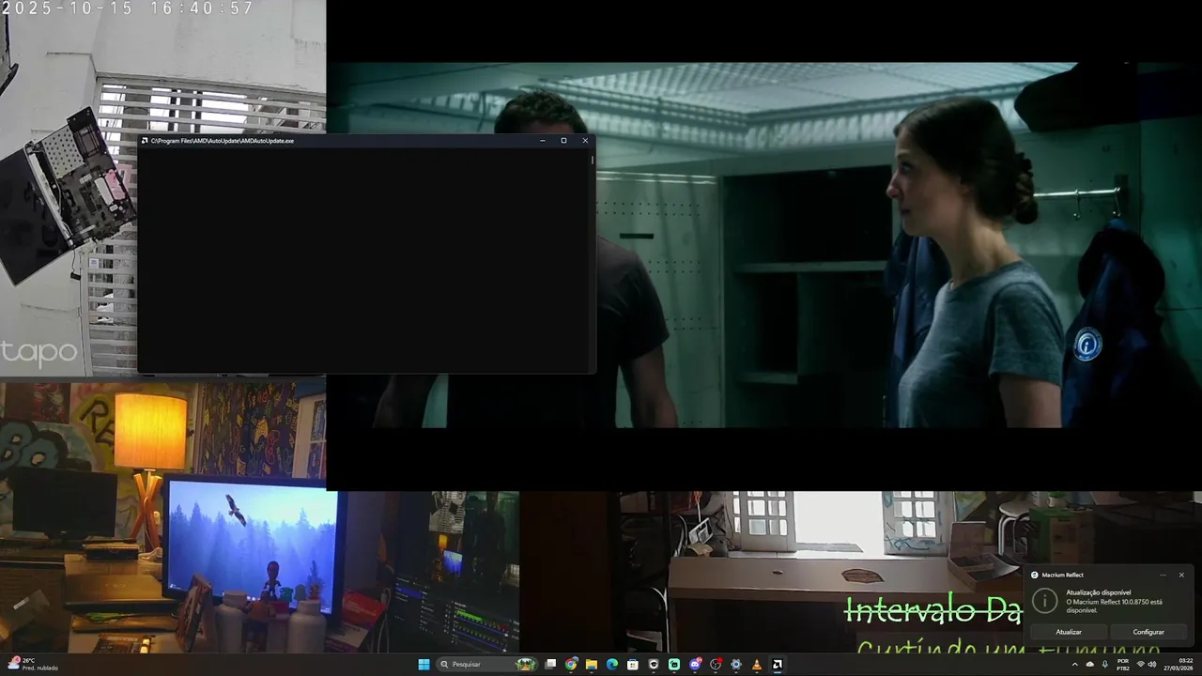Open the weather widget showing 26°C
Viewport: 1202px width, 676px height.
click(33, 664)
